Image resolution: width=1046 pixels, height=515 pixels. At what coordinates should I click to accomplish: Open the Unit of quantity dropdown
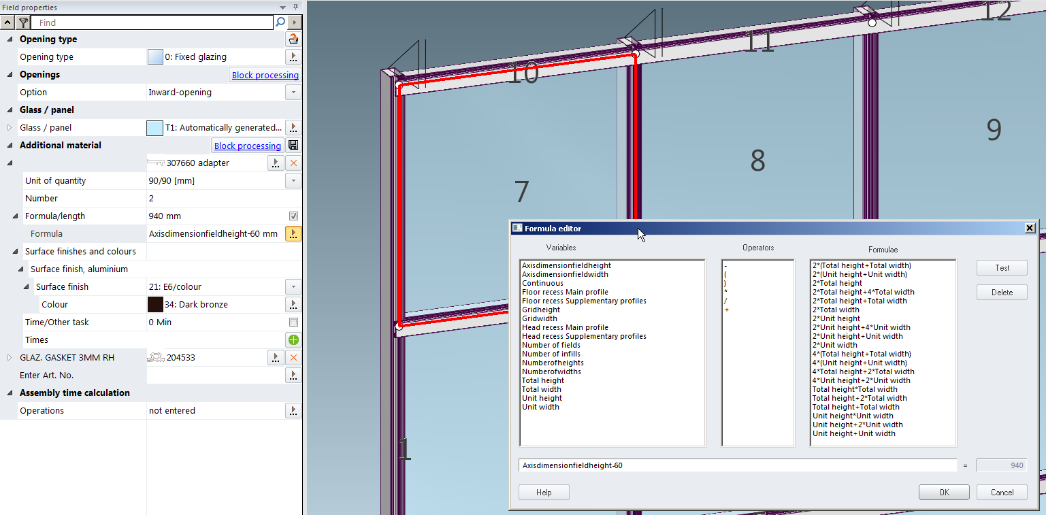point(293,181)
